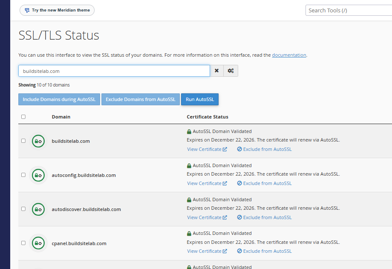Check the cpanel.buildsitelab.com checkbox
Image resolution: width=392 pixels, height=269 pixels.
[x=23, y=243]
